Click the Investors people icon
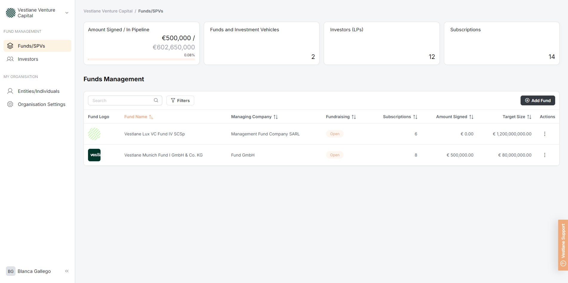 (x=10, y=59)
